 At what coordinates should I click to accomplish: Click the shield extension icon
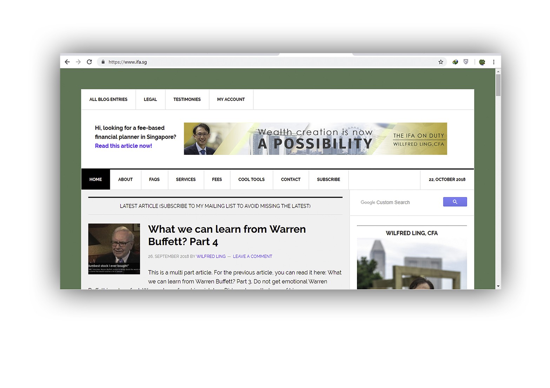point(466,62)
